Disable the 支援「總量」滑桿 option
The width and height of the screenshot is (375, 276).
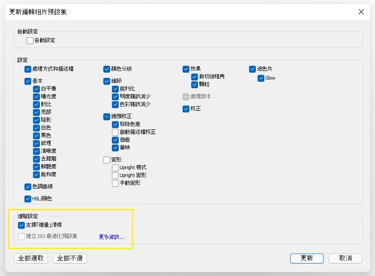tap(21, 225)
